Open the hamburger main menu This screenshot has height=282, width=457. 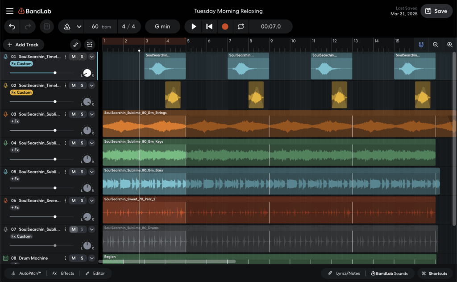pos(10,11)
